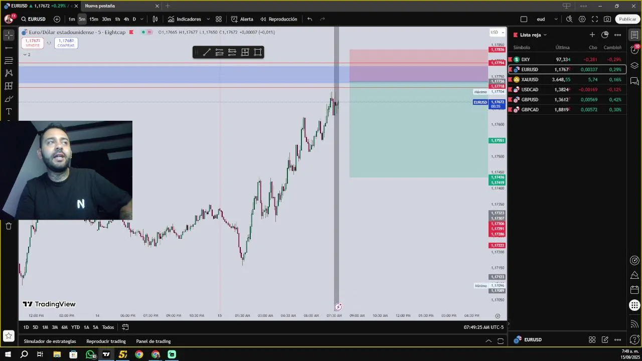The width and height of the screenshot is (642, 361).
Task: Open chart type candles selector
Action: (x=155, y=19)
